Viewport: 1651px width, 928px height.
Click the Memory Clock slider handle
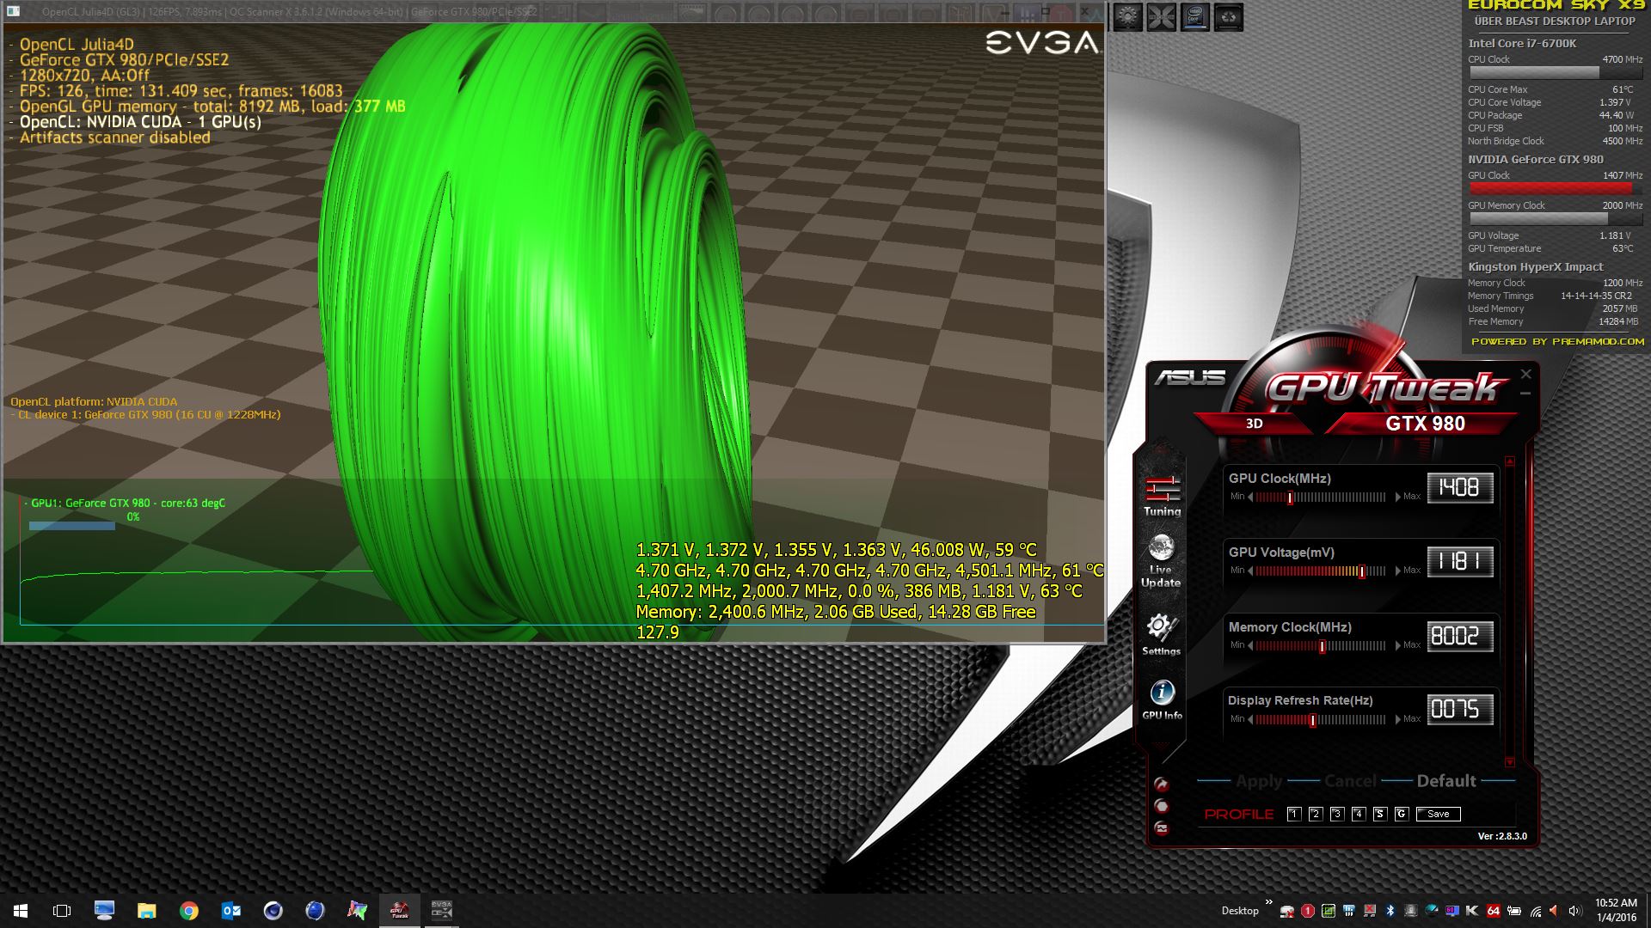click(x=1323, y=646)
